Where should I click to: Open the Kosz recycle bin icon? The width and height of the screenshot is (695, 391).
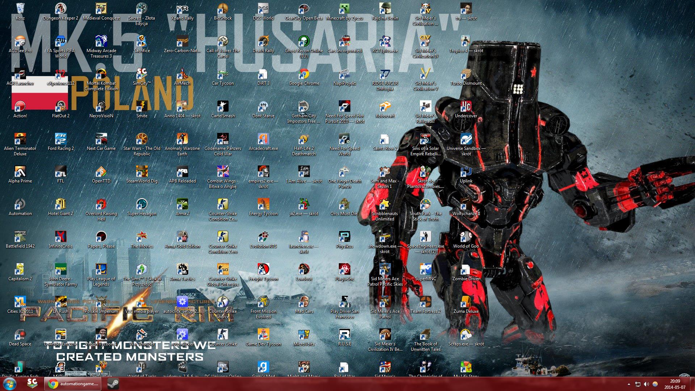coord(20,11)
